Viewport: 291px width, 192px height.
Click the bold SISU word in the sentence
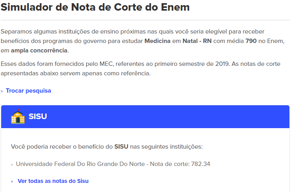122,147
